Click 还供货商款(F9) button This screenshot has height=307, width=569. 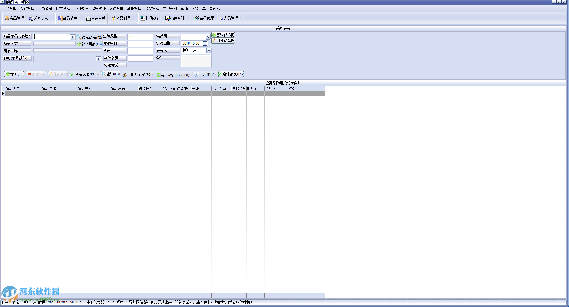click(137, 75)
